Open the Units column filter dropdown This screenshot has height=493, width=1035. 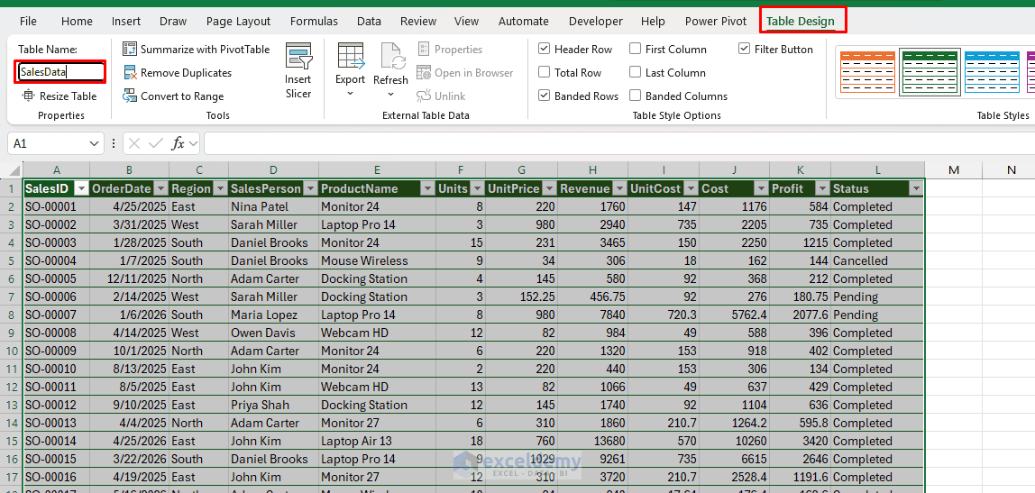(x=477, y=188)
